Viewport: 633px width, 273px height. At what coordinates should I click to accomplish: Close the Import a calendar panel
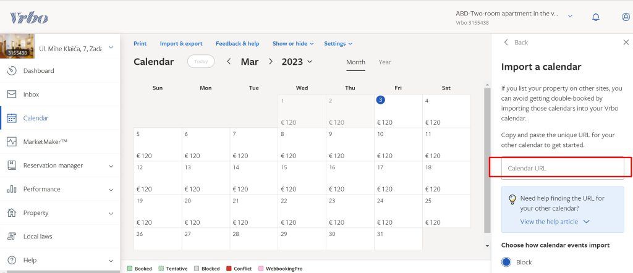click(x=626, y=43)
